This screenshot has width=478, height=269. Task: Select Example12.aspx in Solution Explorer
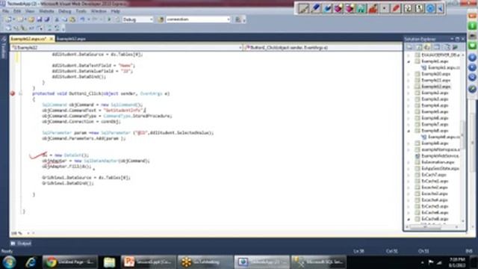pos(436,87)
